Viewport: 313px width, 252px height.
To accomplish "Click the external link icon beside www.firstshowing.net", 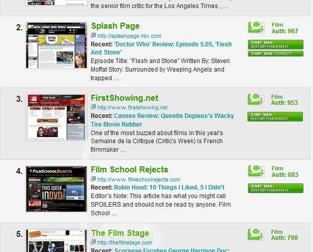I will click(x=93, y=107).
